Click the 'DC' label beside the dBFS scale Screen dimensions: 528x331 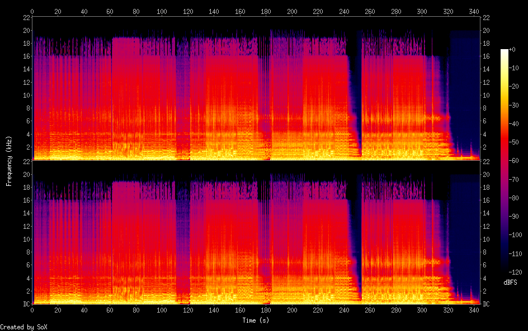486,304
